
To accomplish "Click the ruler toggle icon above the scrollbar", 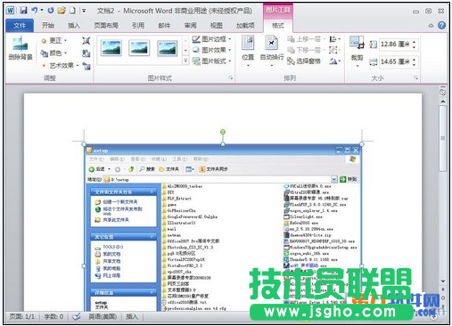I will pyautogui.click(x=443, y=92).
